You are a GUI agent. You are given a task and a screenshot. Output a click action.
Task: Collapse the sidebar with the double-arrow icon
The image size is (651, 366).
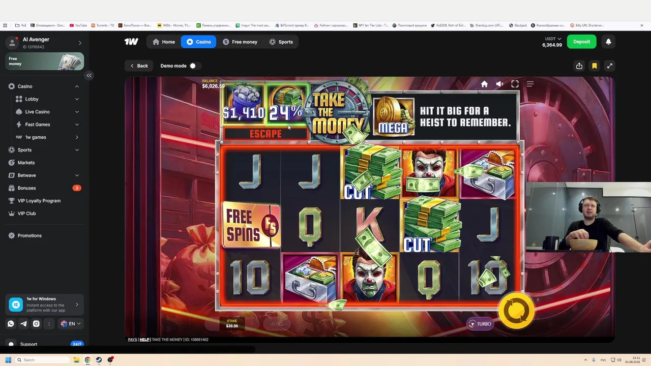tap(89, 75)
